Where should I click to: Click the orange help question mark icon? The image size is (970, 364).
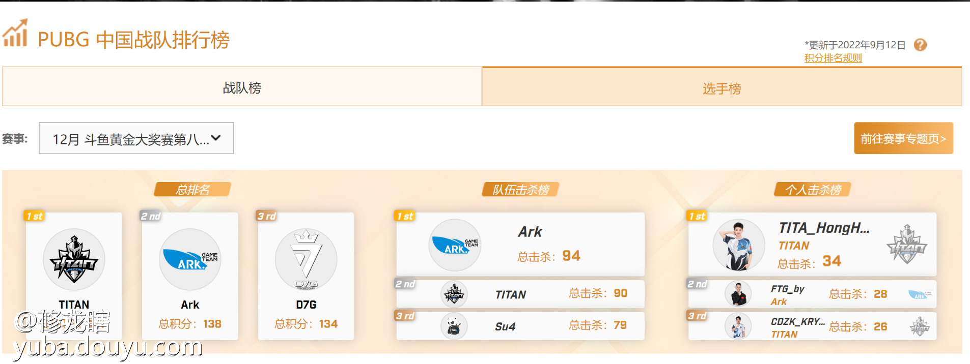tap(920, 45)
